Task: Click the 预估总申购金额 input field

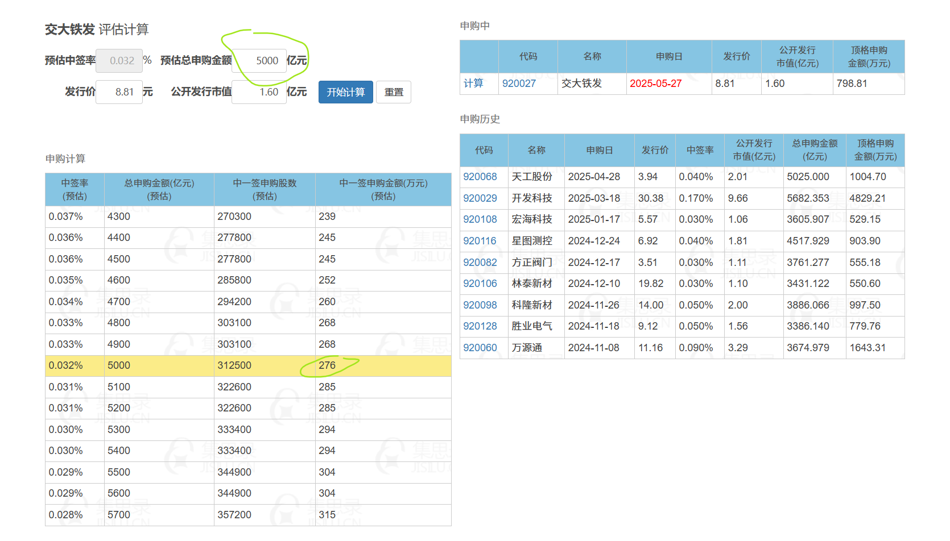Action: coord(259,61)
